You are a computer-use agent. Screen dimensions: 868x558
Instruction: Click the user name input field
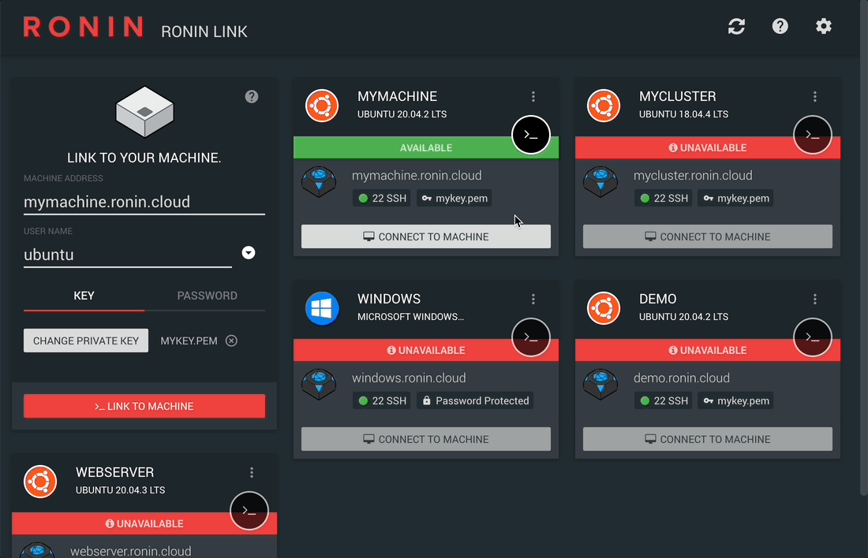(x=128, y=255)
